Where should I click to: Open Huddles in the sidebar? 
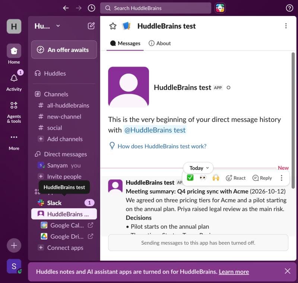click(x=64, y=73)
